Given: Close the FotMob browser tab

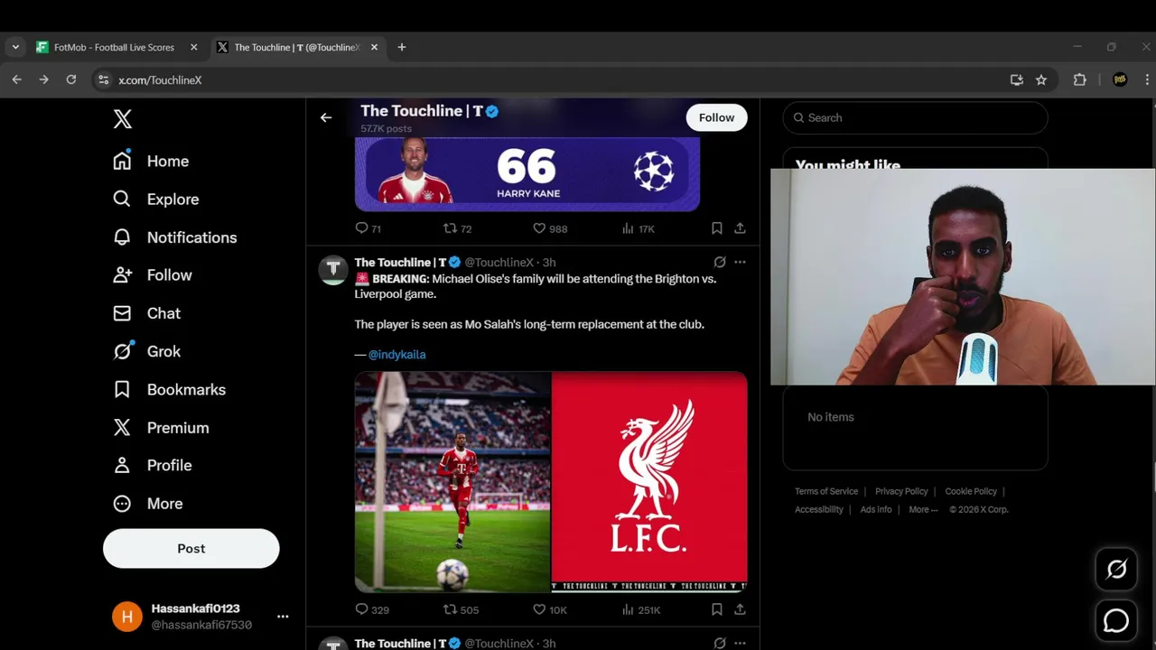Looking at the screenshot, I should 193,47.
